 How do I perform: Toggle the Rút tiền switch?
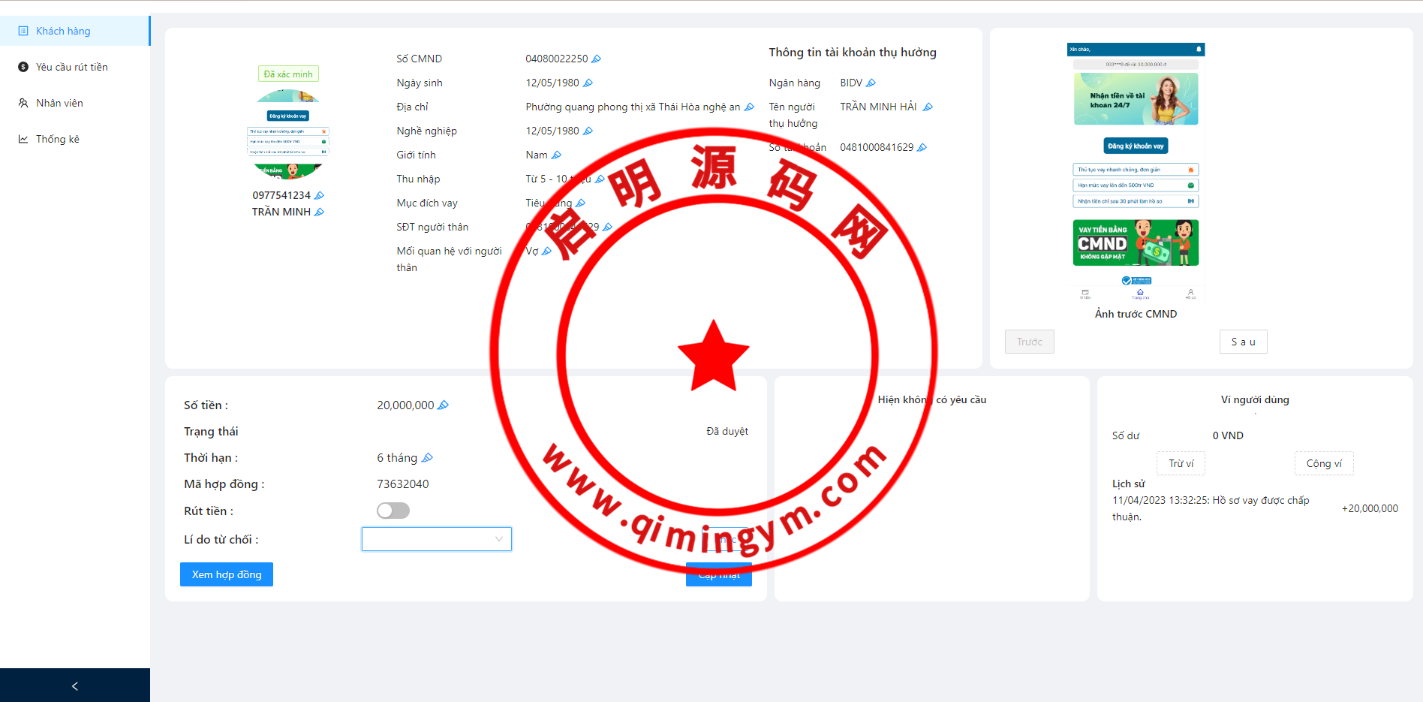(x=393, y=511)
